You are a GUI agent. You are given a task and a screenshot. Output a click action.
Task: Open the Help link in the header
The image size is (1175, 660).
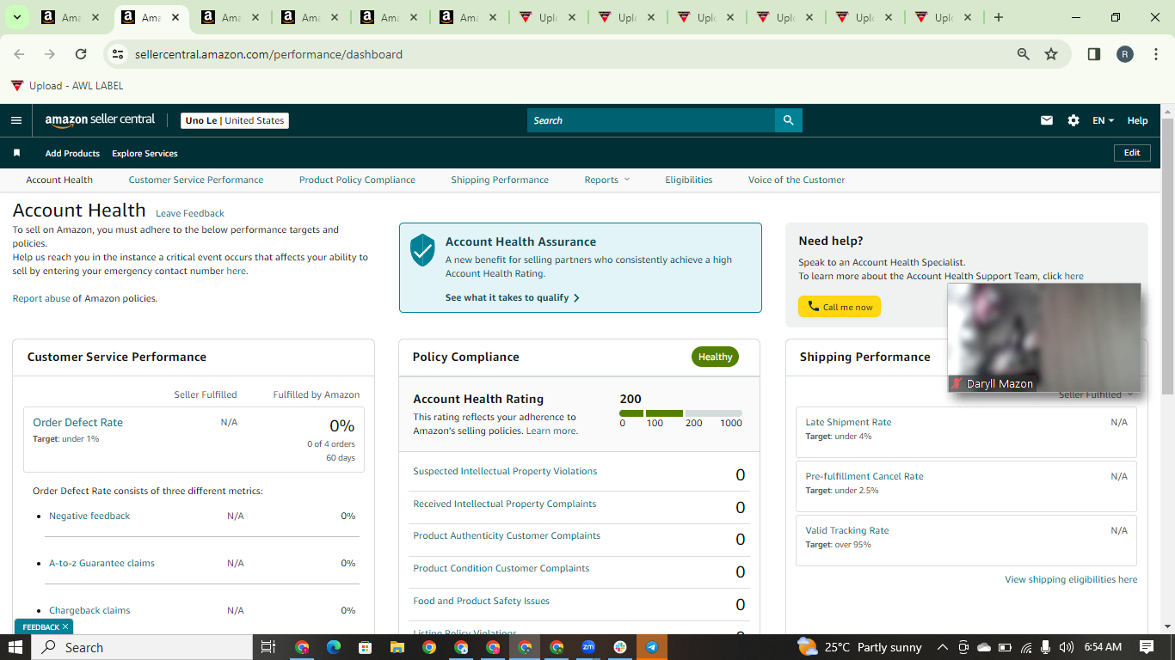[1137, 120]
